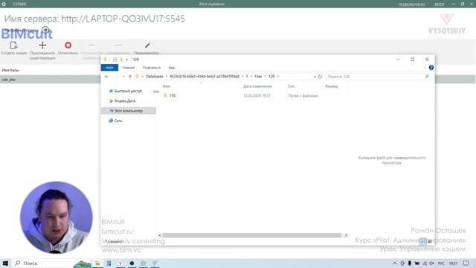Click the 'РУС' language indicator
This screenshot has height=268, width=476.
point(441,263)
